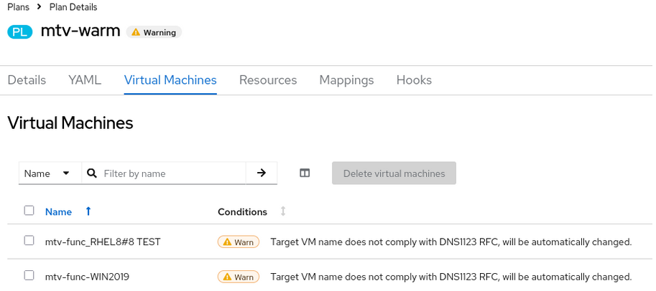Click the magnifier search icon in filter field
The image size is (656, 291).
point(93,173)
